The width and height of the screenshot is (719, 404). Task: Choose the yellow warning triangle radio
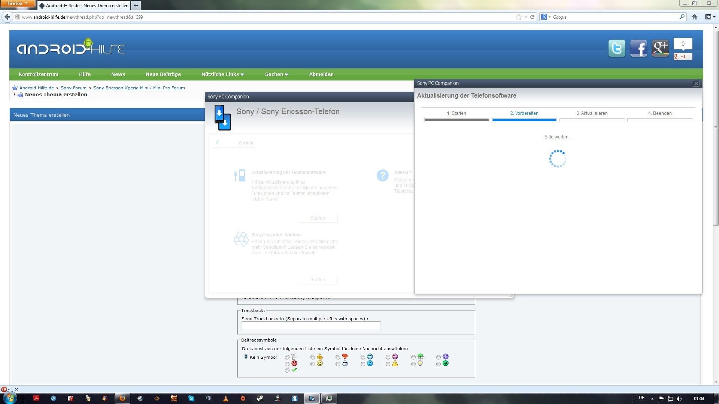tap(388, 364)
